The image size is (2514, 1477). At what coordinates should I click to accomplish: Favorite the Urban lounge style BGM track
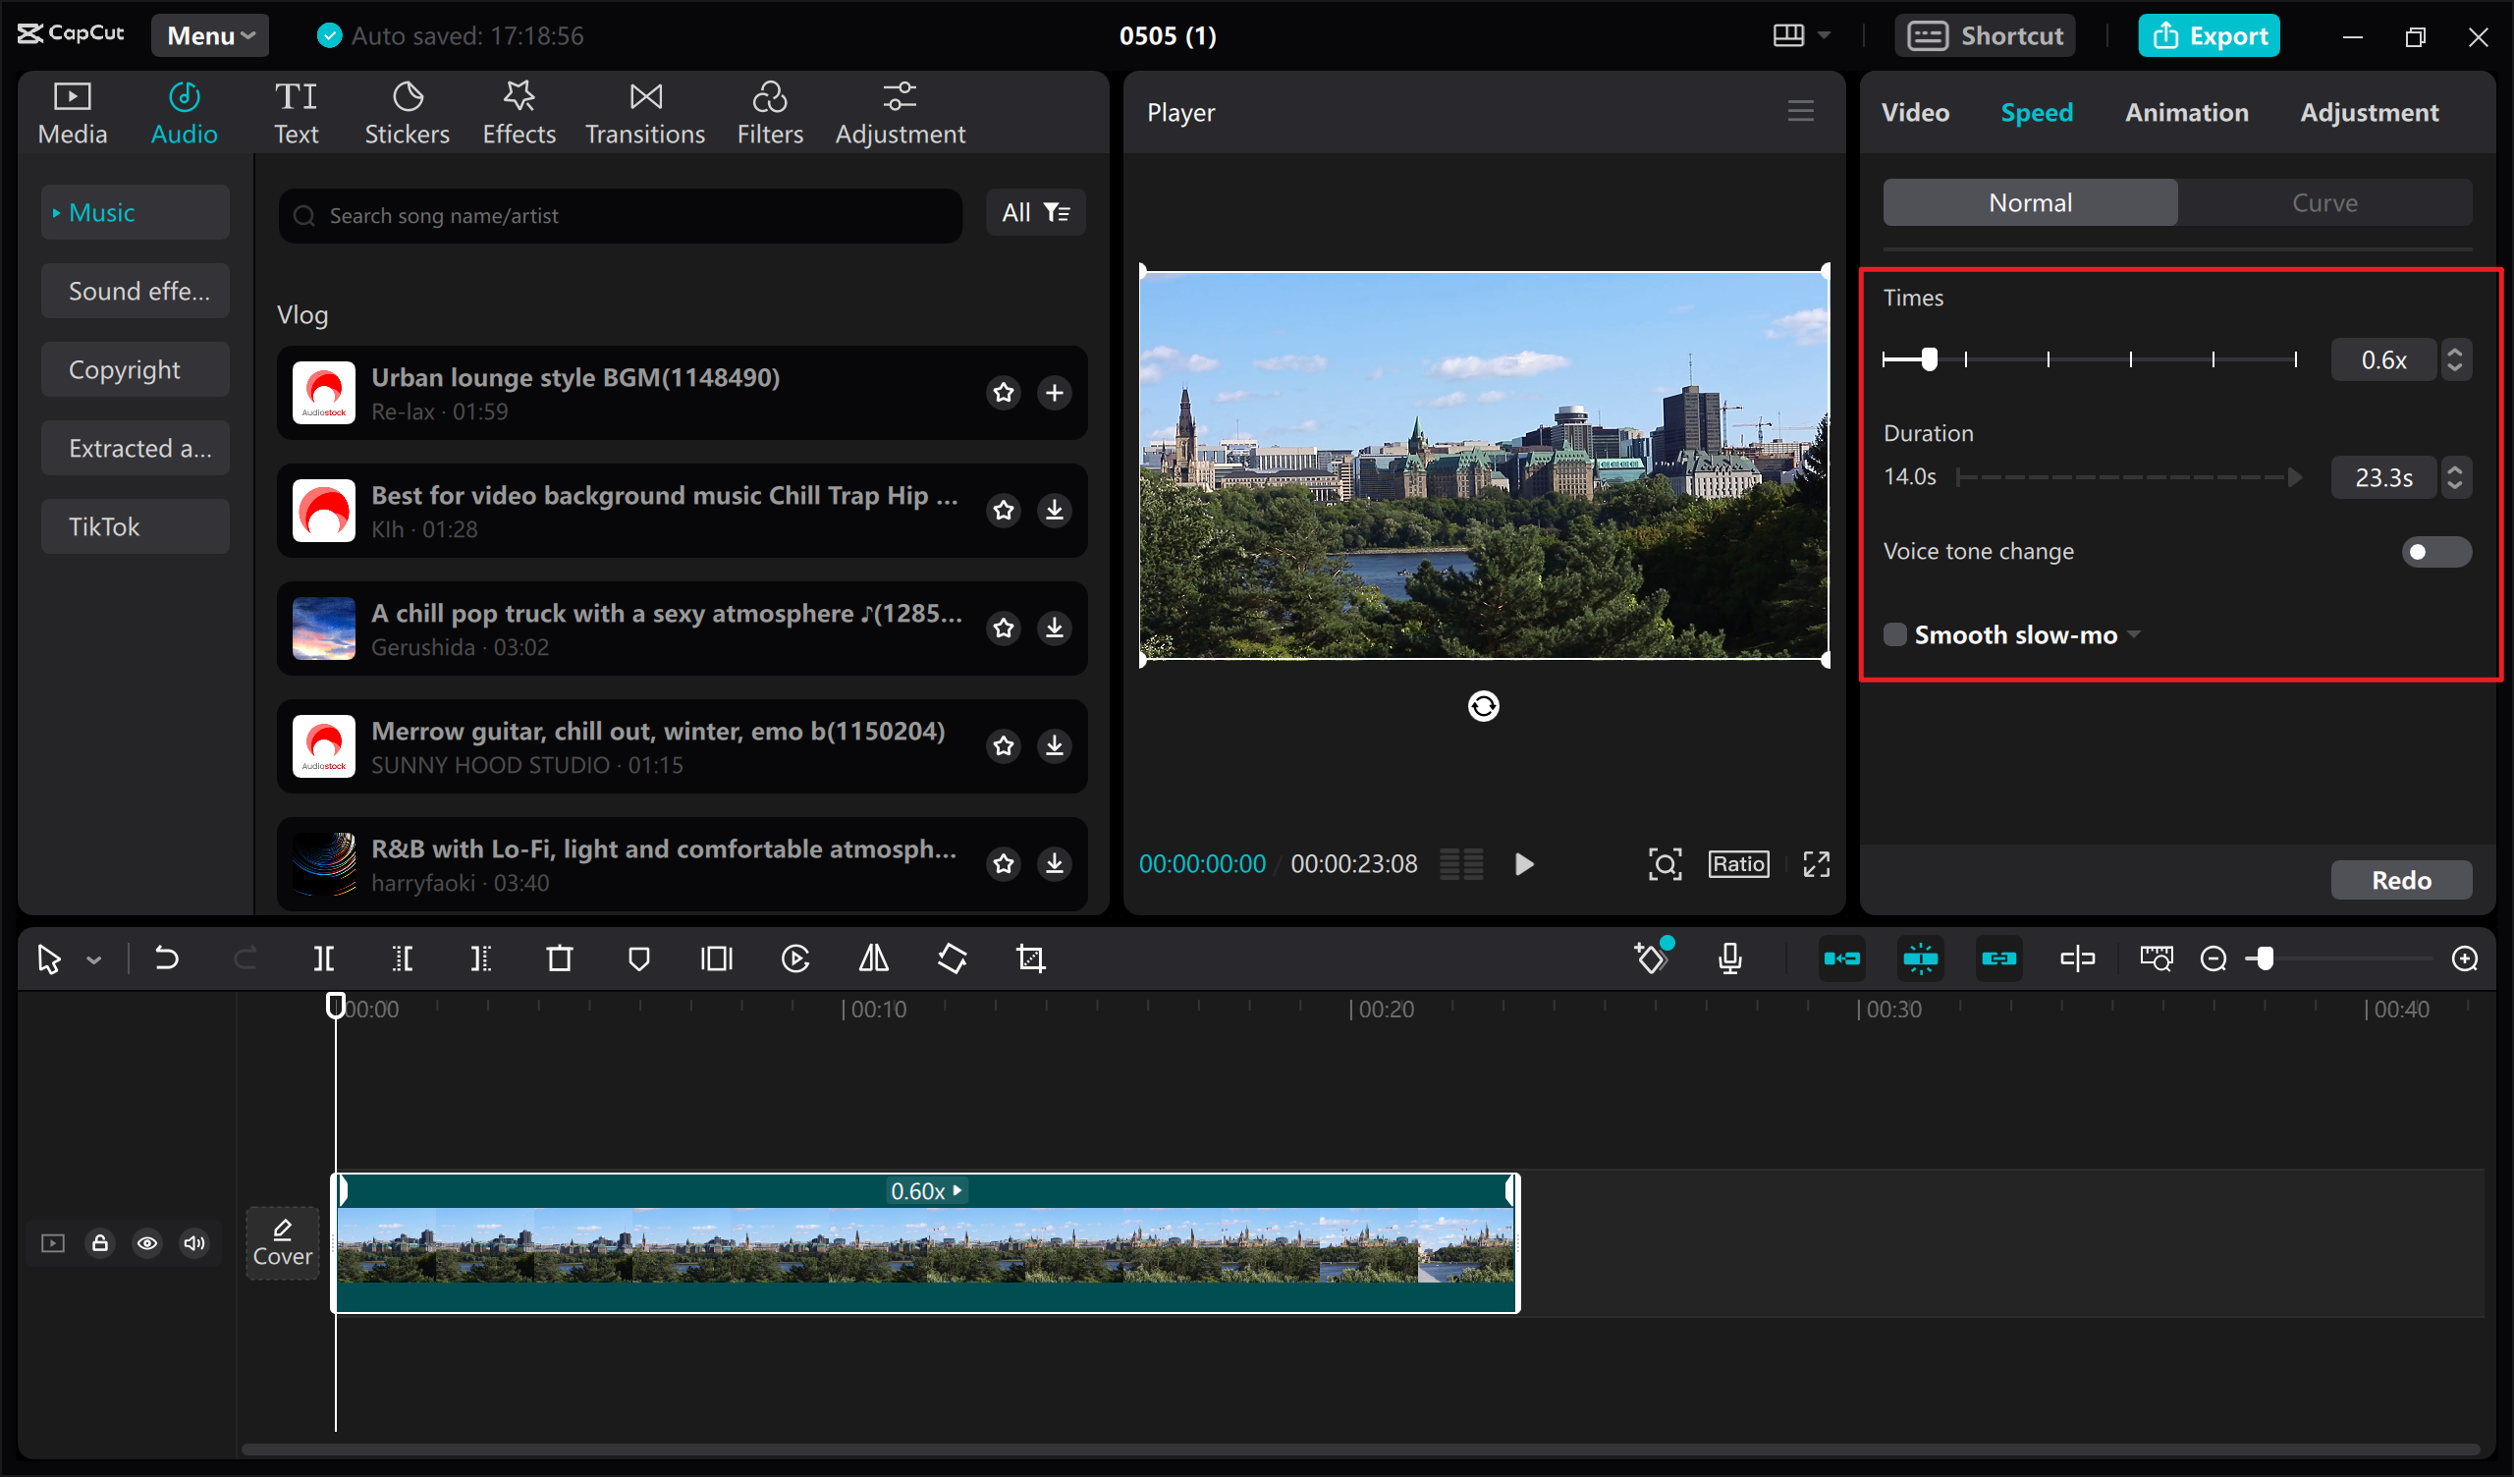(x=1004, y=393)
